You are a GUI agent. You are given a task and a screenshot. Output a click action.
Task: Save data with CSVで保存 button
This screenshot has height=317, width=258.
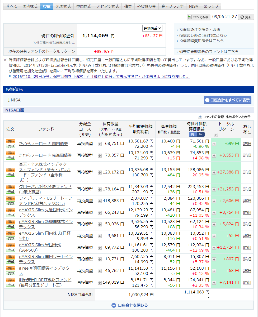point(198,17)
